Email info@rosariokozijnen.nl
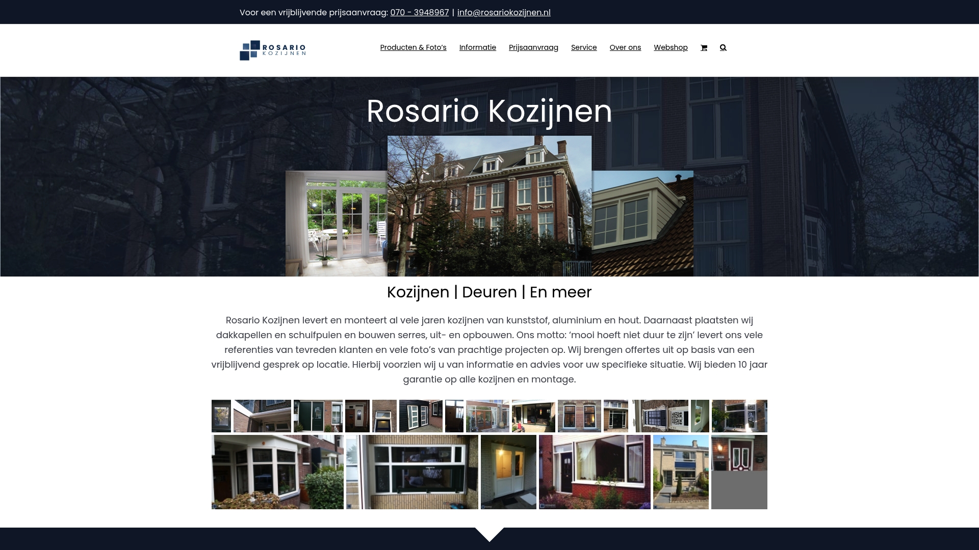The height and width of the screenshot is (550, 979). pos(504,12)
